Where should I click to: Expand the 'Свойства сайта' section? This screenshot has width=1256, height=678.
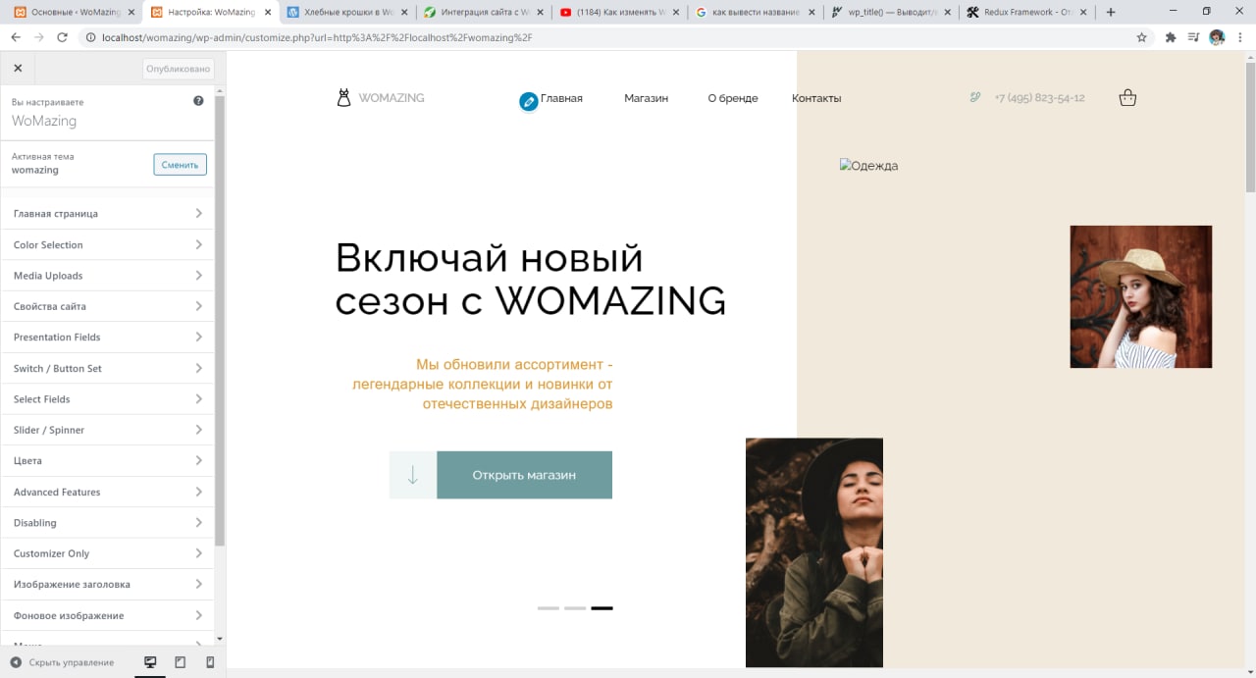107,306
